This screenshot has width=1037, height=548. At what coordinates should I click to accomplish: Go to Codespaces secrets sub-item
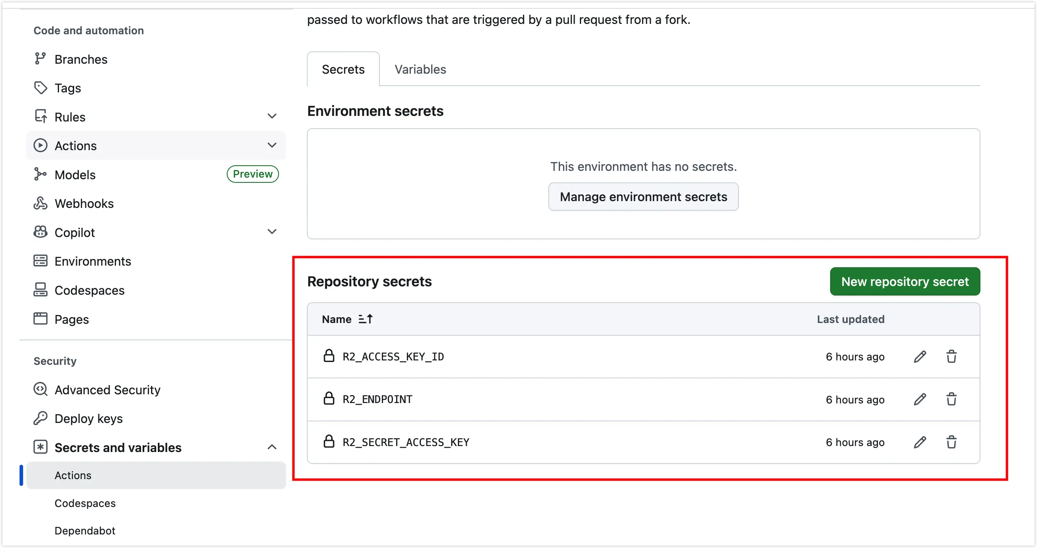coord(85,503)
